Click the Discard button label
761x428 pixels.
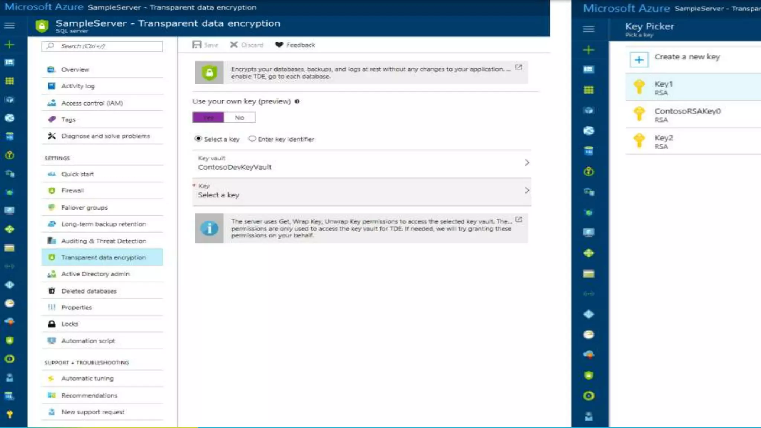click(x=252, y=45)
